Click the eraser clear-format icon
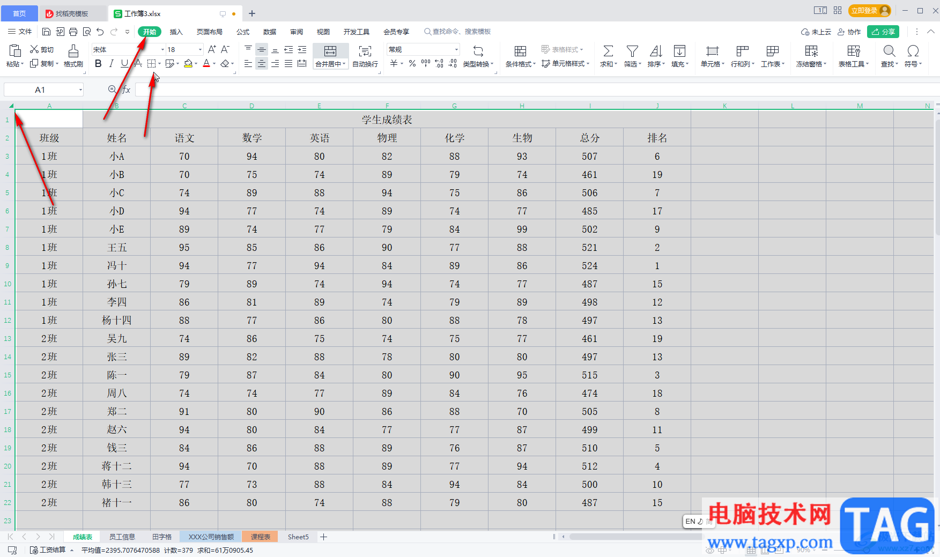Image resolution: width=940 pixels, height=557 pixels. [x=225, y=63]
